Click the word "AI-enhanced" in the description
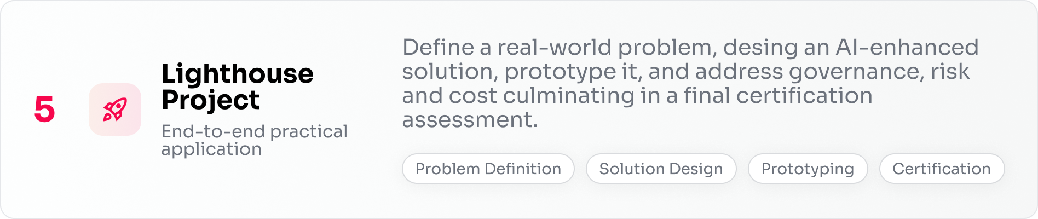Image resolution: width=1038 pixels, height=219 pixels. (907, 48)
